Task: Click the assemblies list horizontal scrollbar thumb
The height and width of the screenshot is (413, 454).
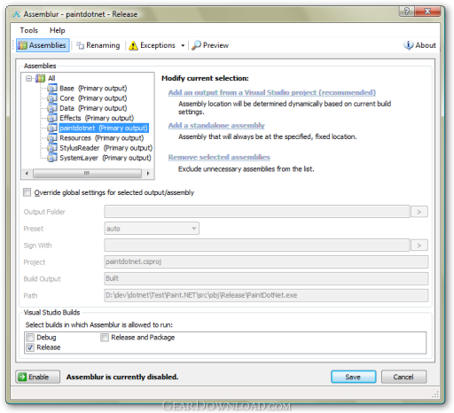Action: [87, 173]
